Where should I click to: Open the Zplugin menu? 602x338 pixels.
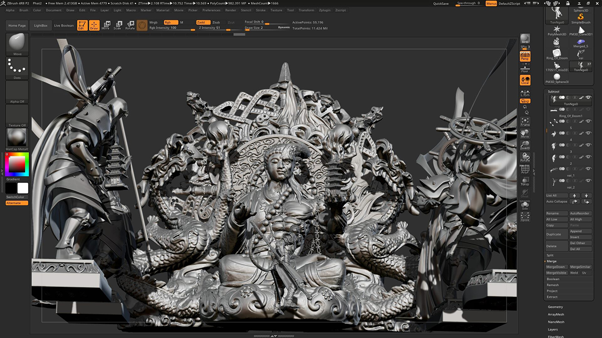pos(326,10)
